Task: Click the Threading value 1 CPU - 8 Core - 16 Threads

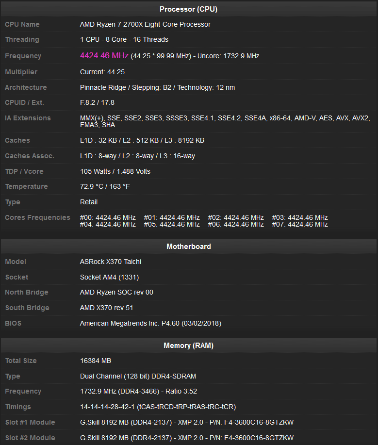Action: (124, 39)
